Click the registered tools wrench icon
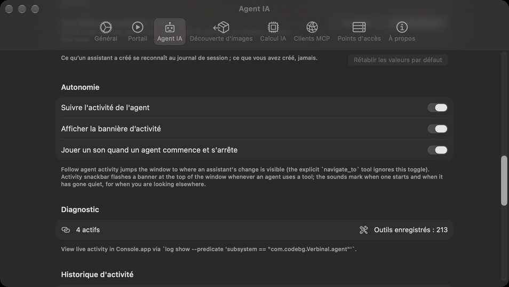509x287 pixels. [363, 230]
